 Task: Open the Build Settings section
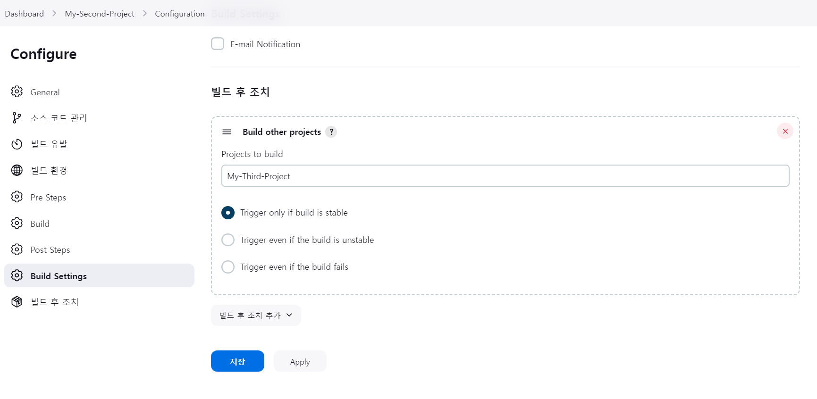tap(59, 276)
